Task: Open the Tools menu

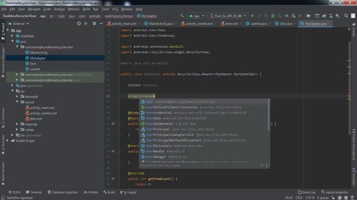Action: click(x=105, y=9)
